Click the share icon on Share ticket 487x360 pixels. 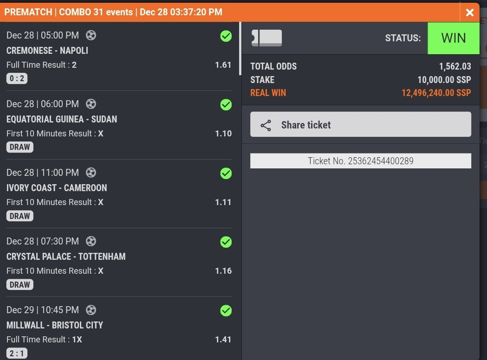pyautogui.click(x=266, y=125)
